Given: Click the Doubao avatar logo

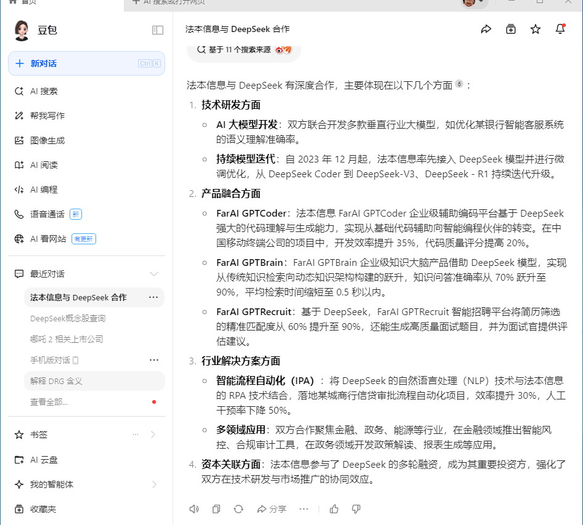Looking at the screenshot, I should [22, 30].
